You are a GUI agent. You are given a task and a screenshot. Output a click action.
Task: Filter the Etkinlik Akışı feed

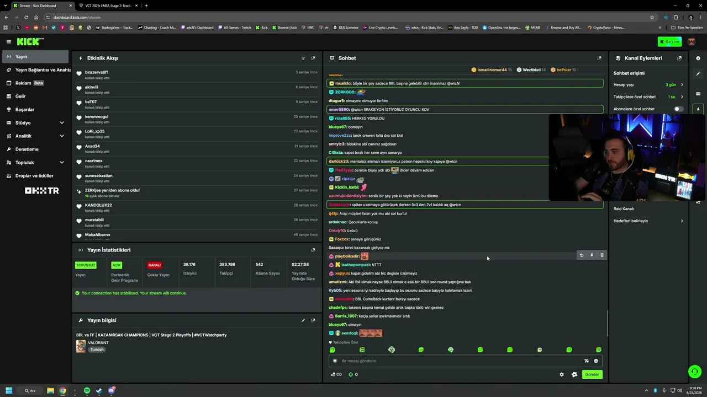click(x=303, y=58)
